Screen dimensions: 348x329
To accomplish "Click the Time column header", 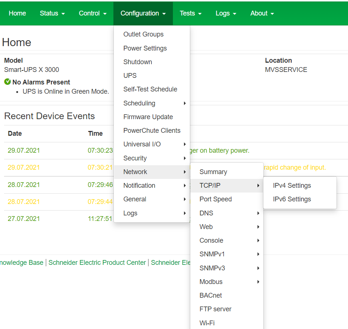I will click(95, 134).
